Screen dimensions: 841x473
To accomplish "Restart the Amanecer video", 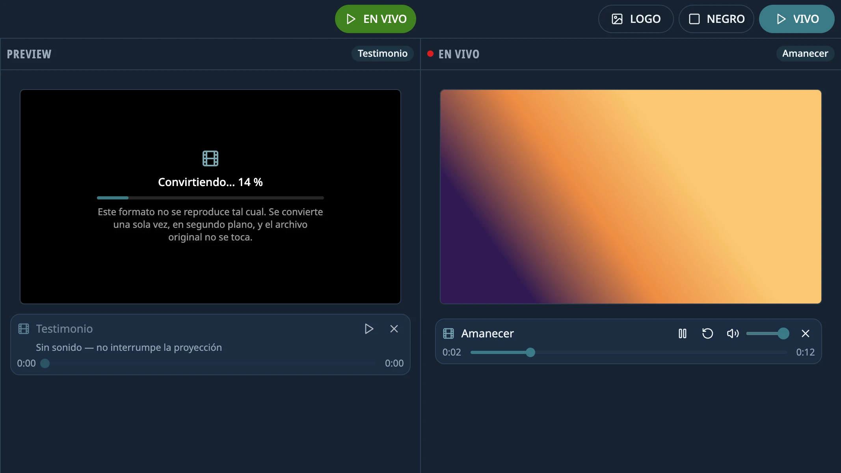I will click(x=708, y=333).
